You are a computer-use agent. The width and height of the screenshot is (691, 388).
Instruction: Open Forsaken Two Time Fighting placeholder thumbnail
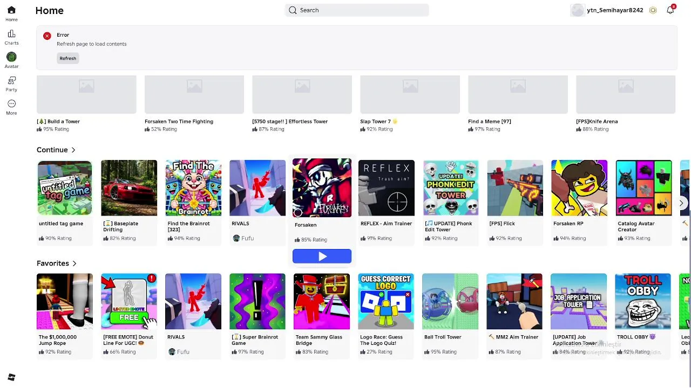pos(194,94)
